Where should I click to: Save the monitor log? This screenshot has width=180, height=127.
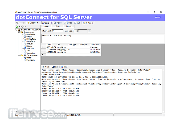pyautogui.click(x=55, y=67)
